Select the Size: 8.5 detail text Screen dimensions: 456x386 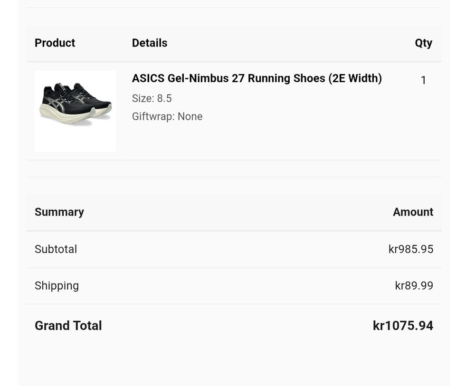[x=152, y=98]
